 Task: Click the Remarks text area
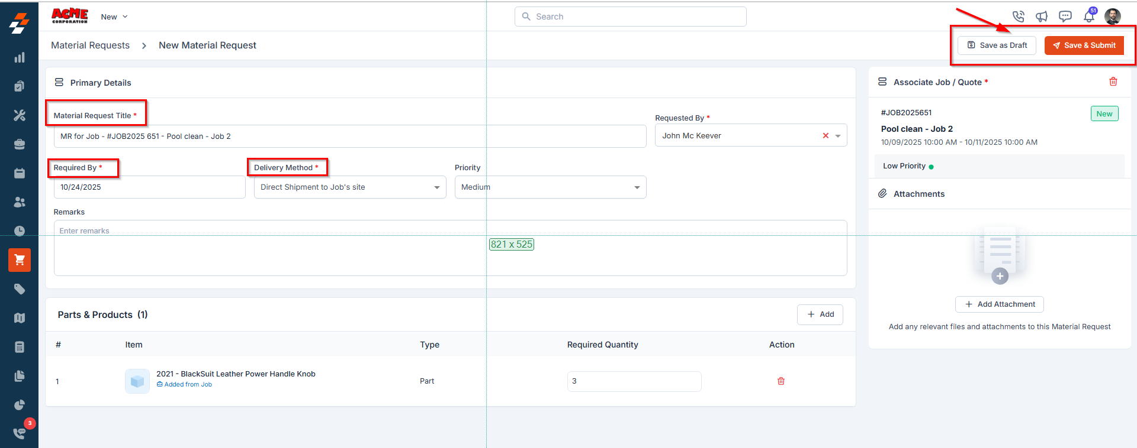point(450,248)
